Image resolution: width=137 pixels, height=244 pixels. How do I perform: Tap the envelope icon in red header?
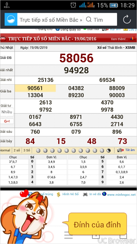3,39
